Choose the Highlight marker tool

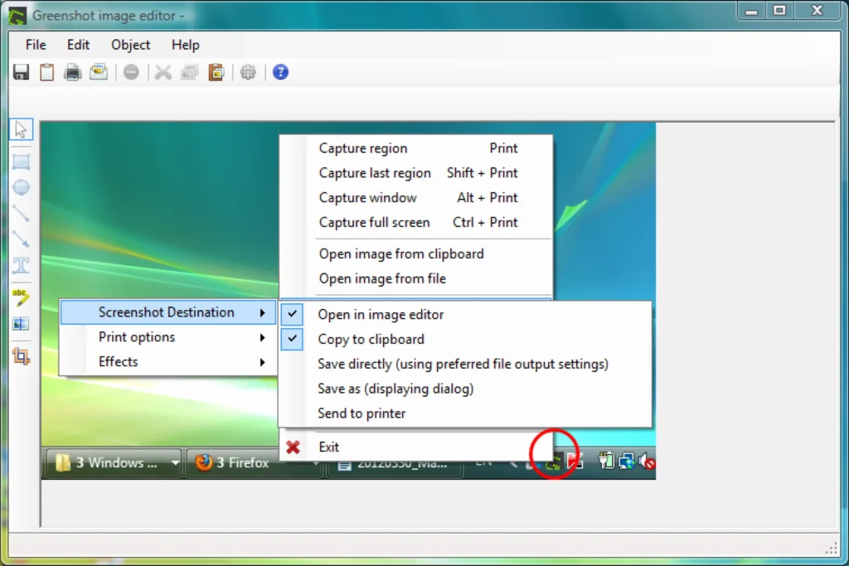[x=21, y=297]
